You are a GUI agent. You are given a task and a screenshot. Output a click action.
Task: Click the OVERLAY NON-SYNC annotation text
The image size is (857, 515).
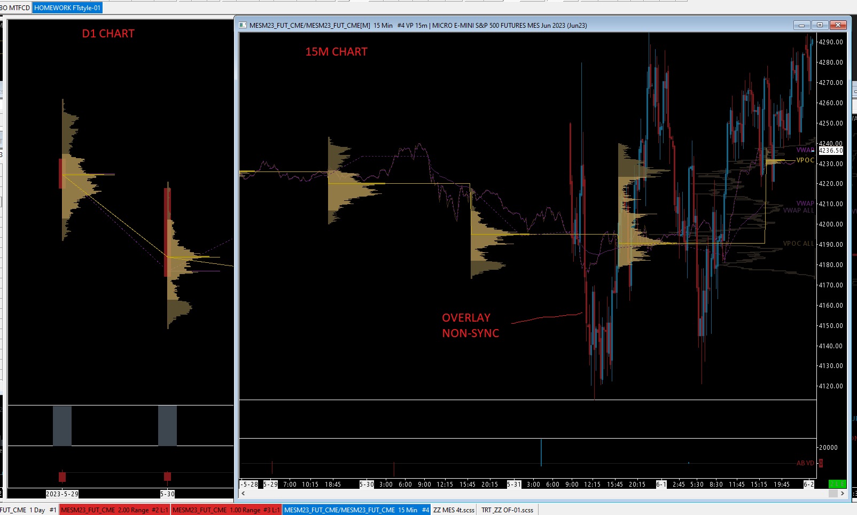coord(471,325)
